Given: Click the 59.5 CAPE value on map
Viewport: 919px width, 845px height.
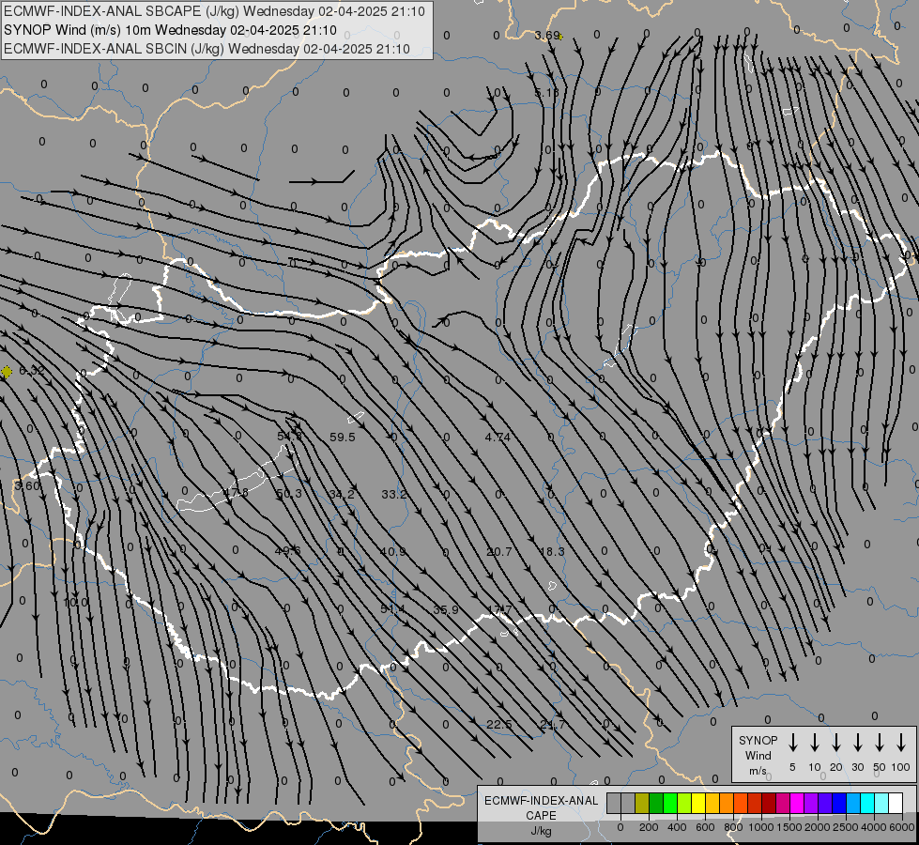Looking at the screenshot, I should 343,438.
